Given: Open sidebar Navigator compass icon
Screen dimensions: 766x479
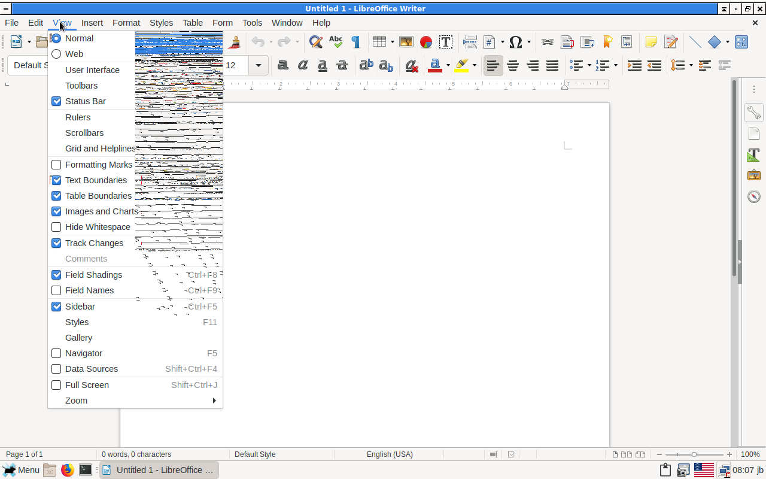Looking at the screenshot, I should (753, 196).
